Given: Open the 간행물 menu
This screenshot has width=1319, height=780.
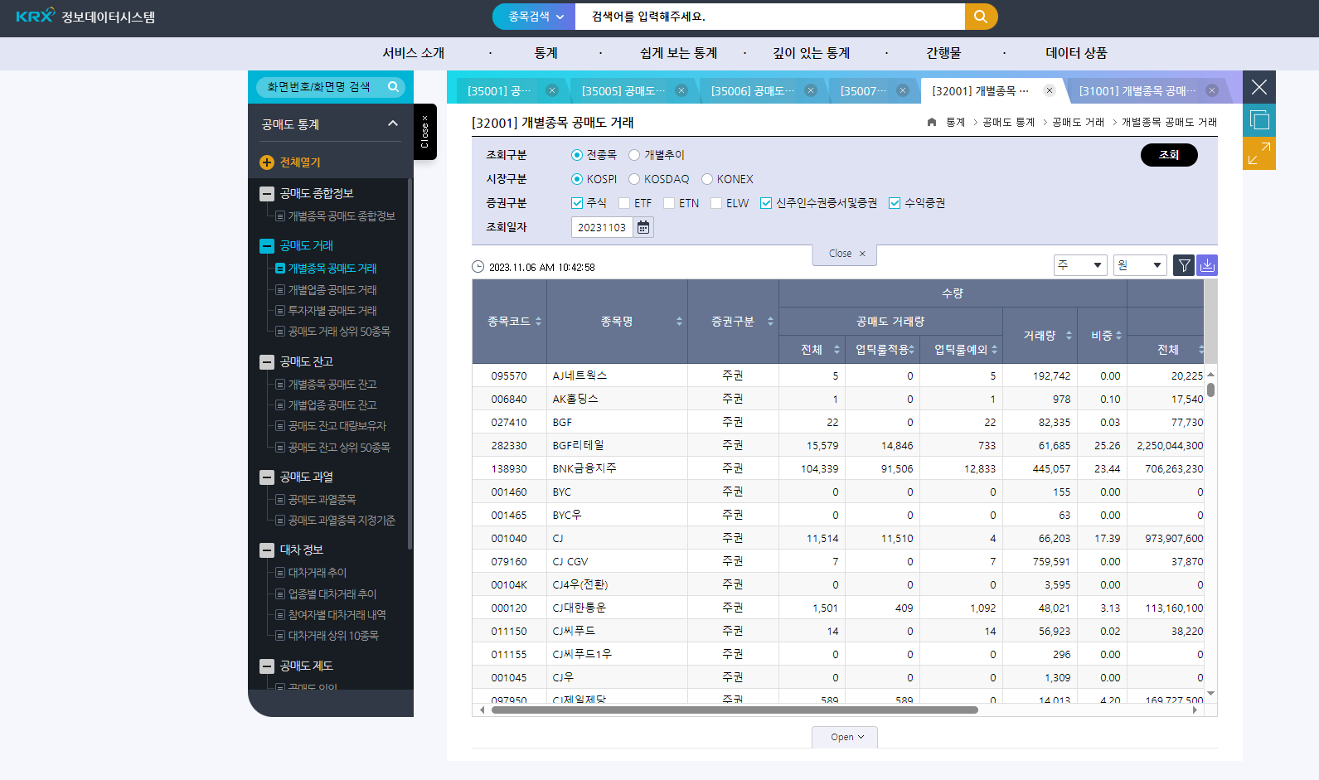Looking at the screenshot, I should [x=943, y=53].
